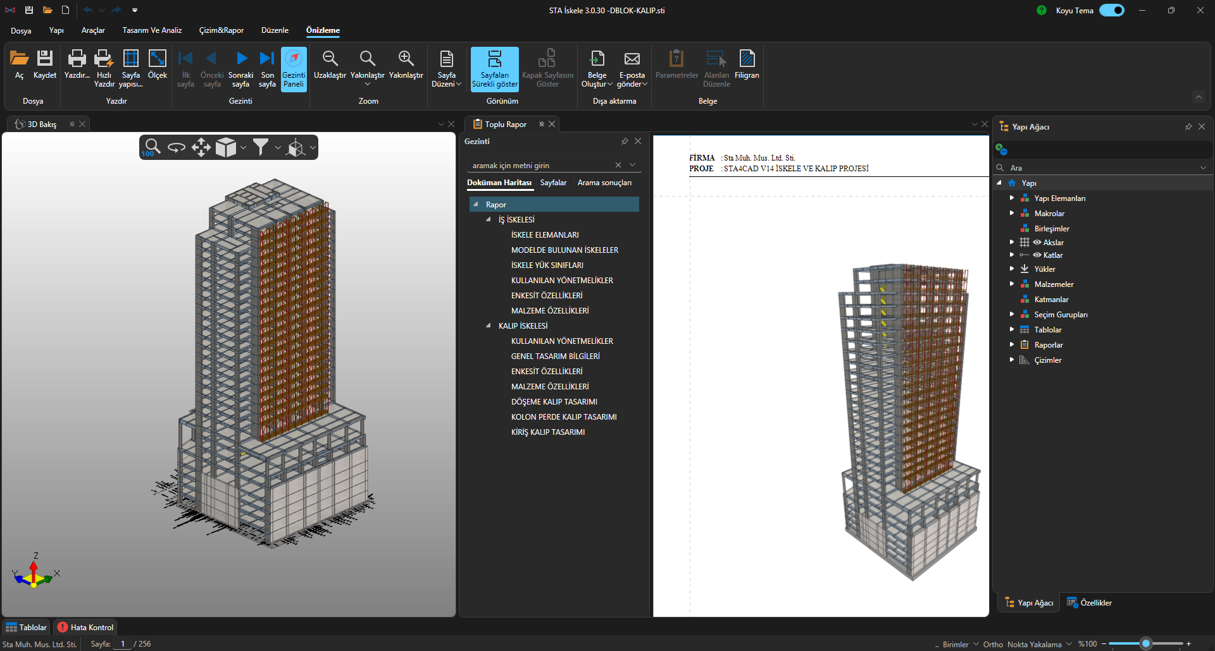Toggle the Koyu Tema dark theme switch
Image resolution: width=1215 pixels, height=651 pixels.
coord(1111,10)
